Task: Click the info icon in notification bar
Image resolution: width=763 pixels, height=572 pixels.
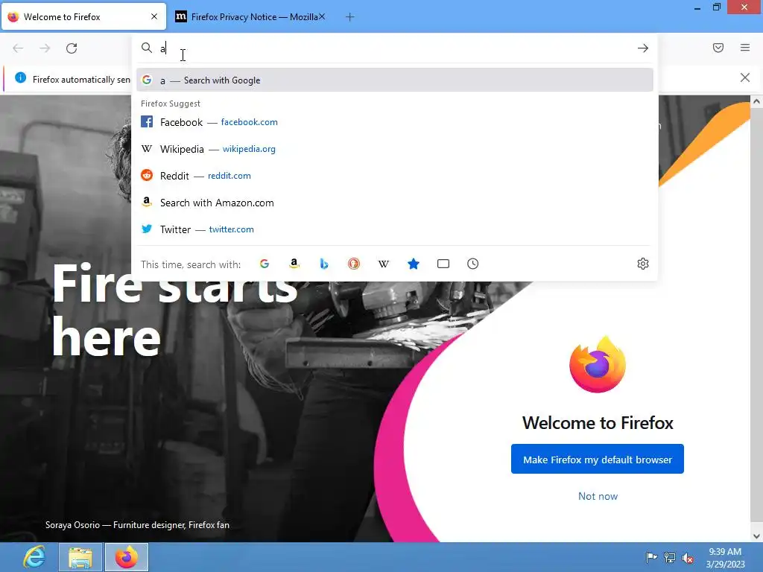Action: click(x=20, y=77)
